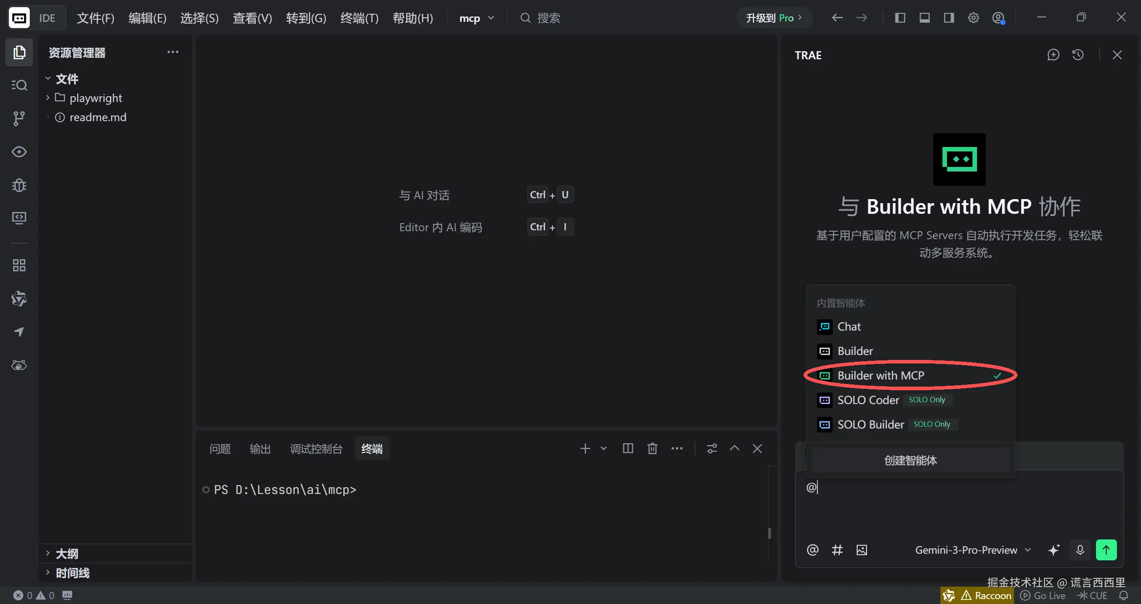Toggle the left primary sidebar layout
1141x604 pixels.
[x=900, y=18]
